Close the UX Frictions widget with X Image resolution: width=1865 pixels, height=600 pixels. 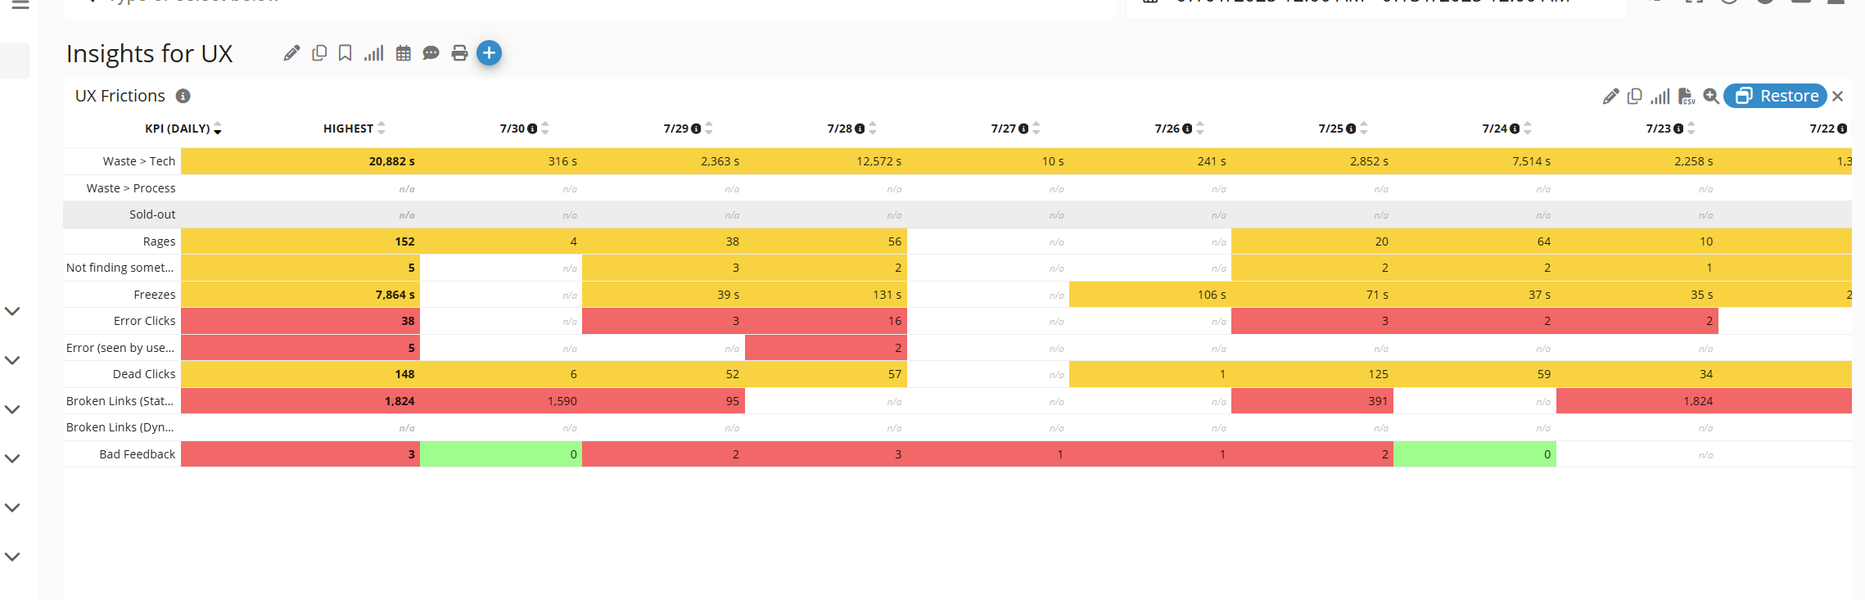coord(1838,97)
